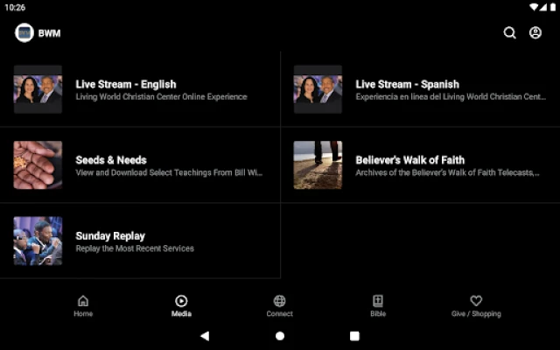Tap the Media play circle icon
Viewport: 560px width, 350px height.
coord(181,301)
